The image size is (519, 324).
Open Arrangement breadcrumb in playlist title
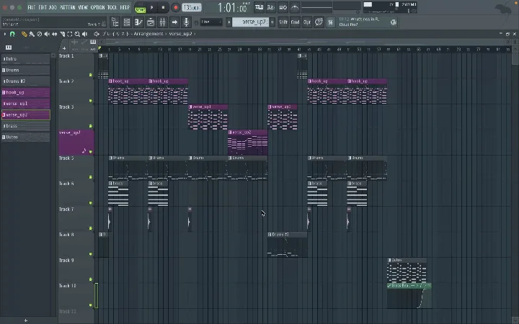(148, 34)
